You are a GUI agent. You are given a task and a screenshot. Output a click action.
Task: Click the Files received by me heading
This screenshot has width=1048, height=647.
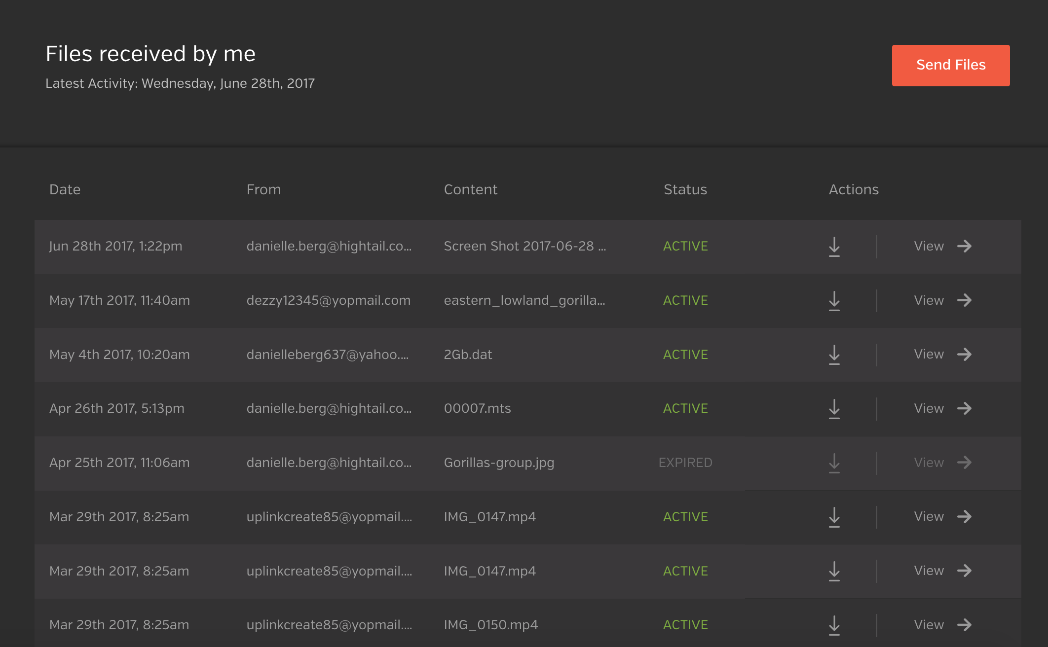[x=150, y=54]
